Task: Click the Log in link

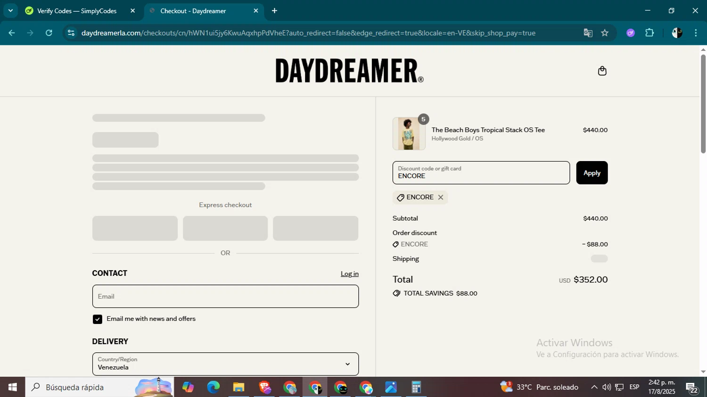Action: [x=350, y=274]
